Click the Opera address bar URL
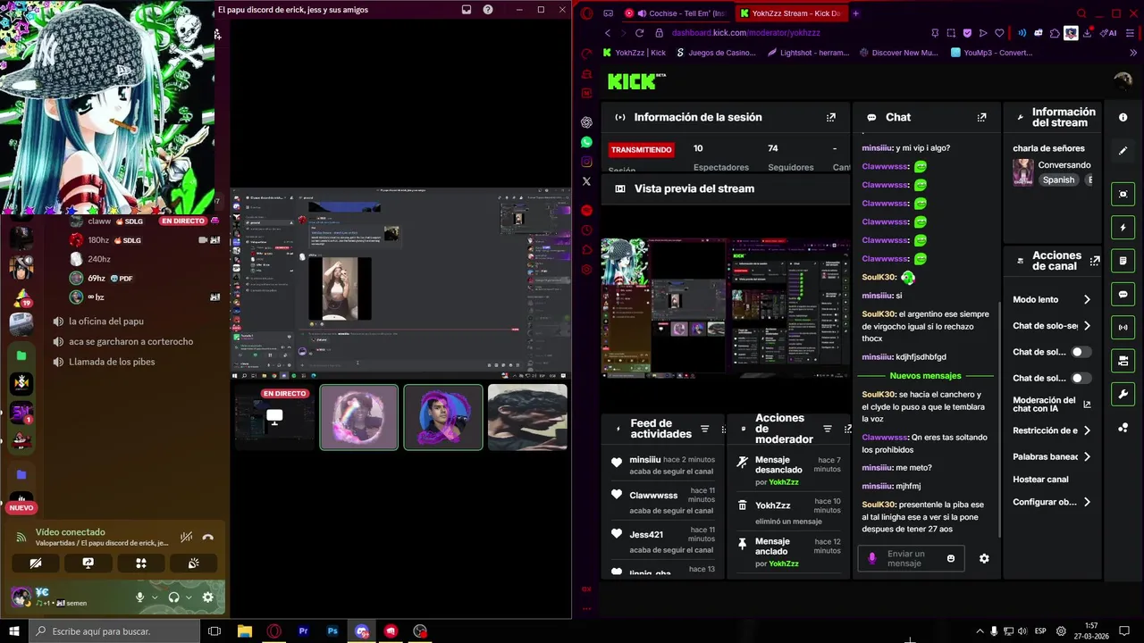Screen dimensions: 1144x643 coord(745,33)
